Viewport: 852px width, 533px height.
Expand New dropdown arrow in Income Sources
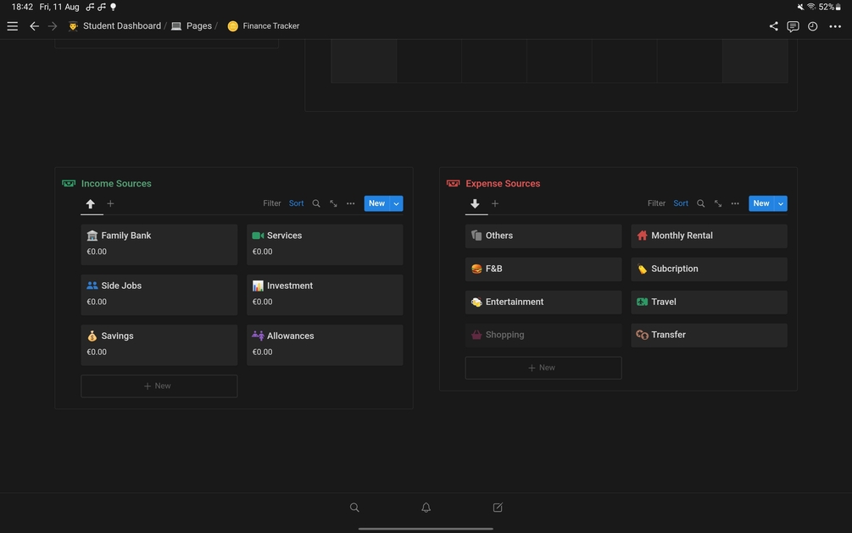pyautogui.click(x=396, y=203)
